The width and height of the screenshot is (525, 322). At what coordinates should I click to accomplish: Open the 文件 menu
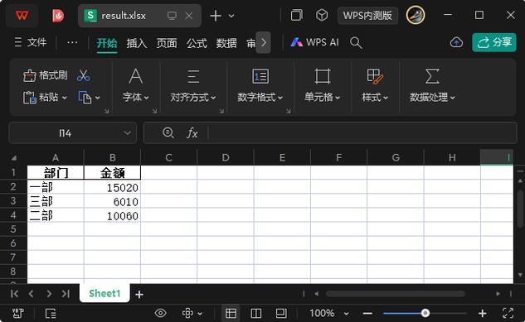click(30, 42)
